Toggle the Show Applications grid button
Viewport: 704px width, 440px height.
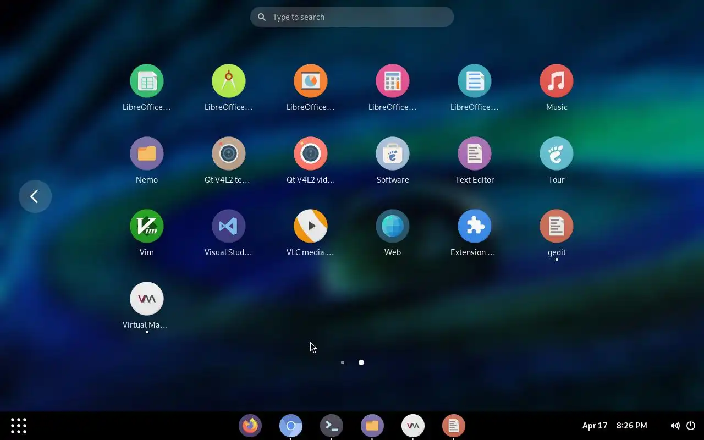pos(19,426)
